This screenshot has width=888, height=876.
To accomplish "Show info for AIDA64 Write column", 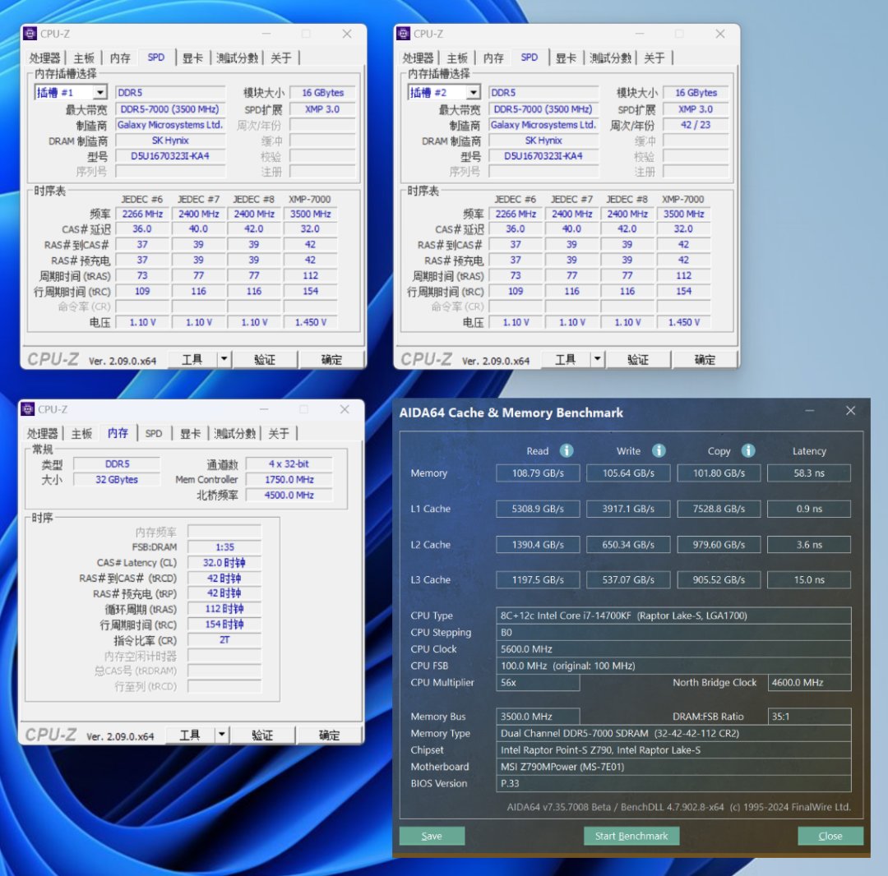I will coord(659,450).
